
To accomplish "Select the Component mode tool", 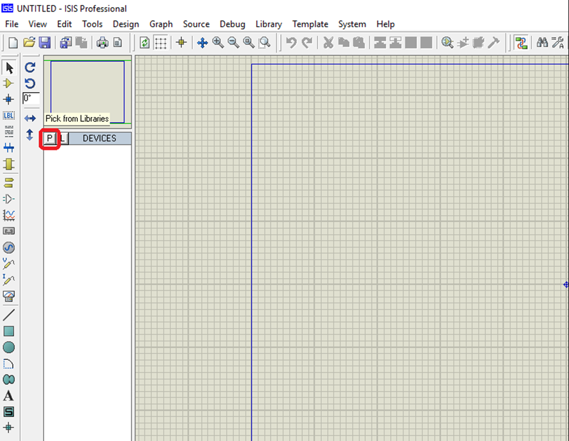I will click(x=8, y=83).
